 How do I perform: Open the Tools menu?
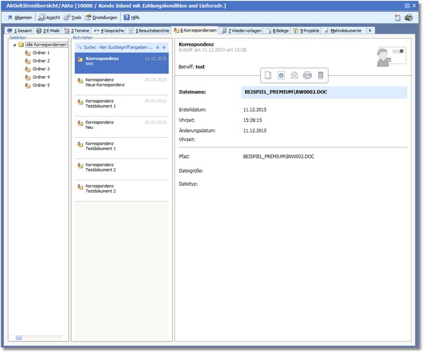pyautogui.click(x=72, y=17)
